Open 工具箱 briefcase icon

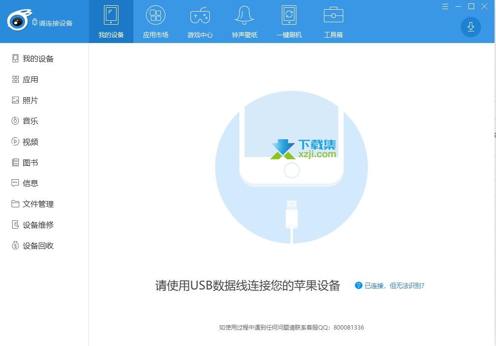(x=334, y=15)
